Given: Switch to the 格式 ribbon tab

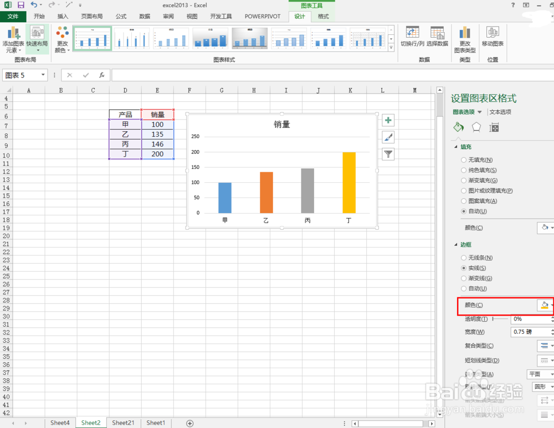Looking at the screenshot, I should point(323,16).
